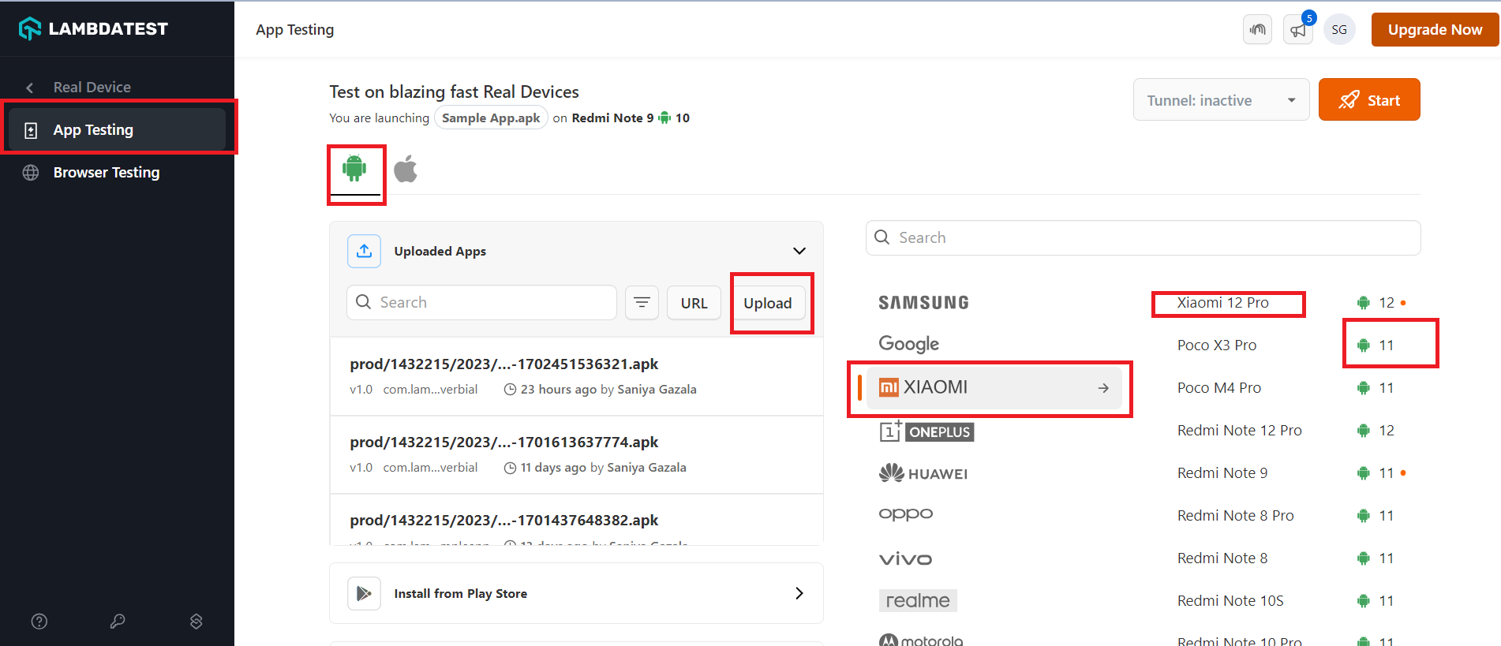The width and height of the screenshot is (1501, 646).
Task: Choose the Xiaomi 12 Pro device
Action: point(1222,303)
